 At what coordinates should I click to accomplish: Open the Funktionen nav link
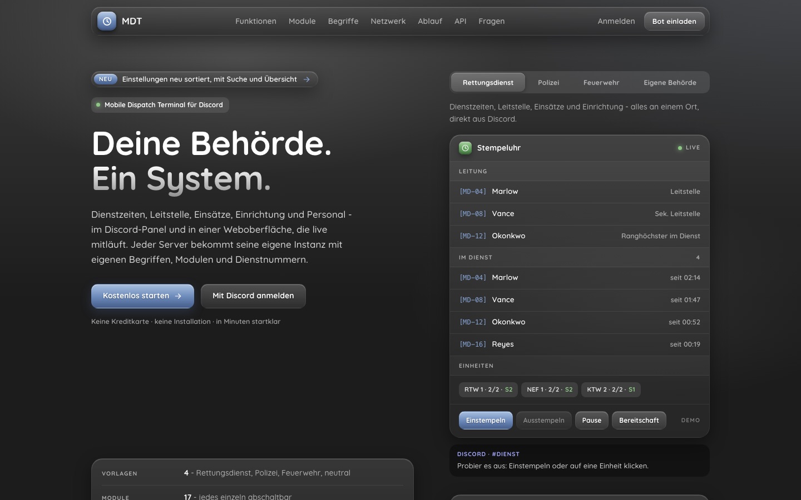click(256, 21)
